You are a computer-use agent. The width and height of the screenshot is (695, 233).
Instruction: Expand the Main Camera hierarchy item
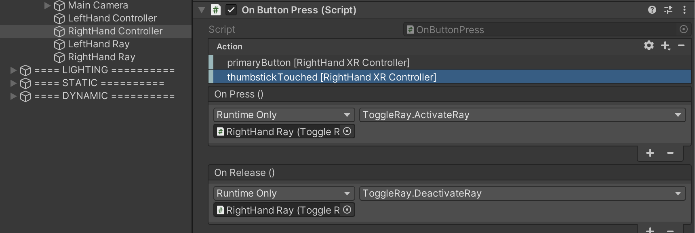[x=47, y=5]
